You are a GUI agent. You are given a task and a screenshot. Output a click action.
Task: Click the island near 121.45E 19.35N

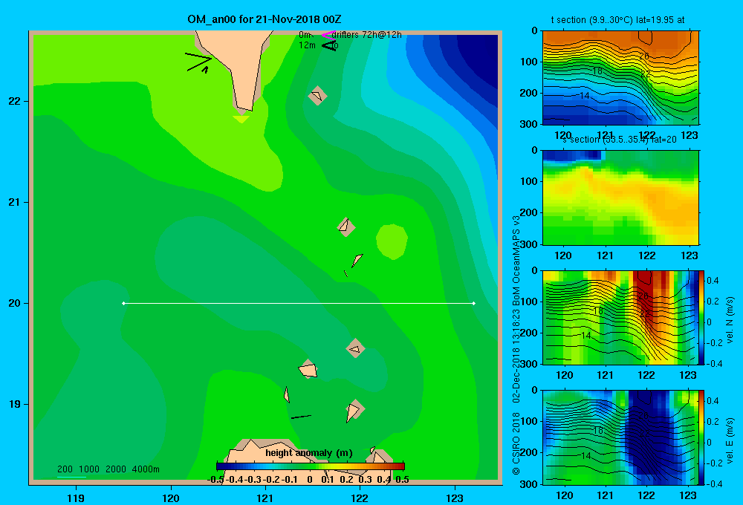[x=308, y=368]
